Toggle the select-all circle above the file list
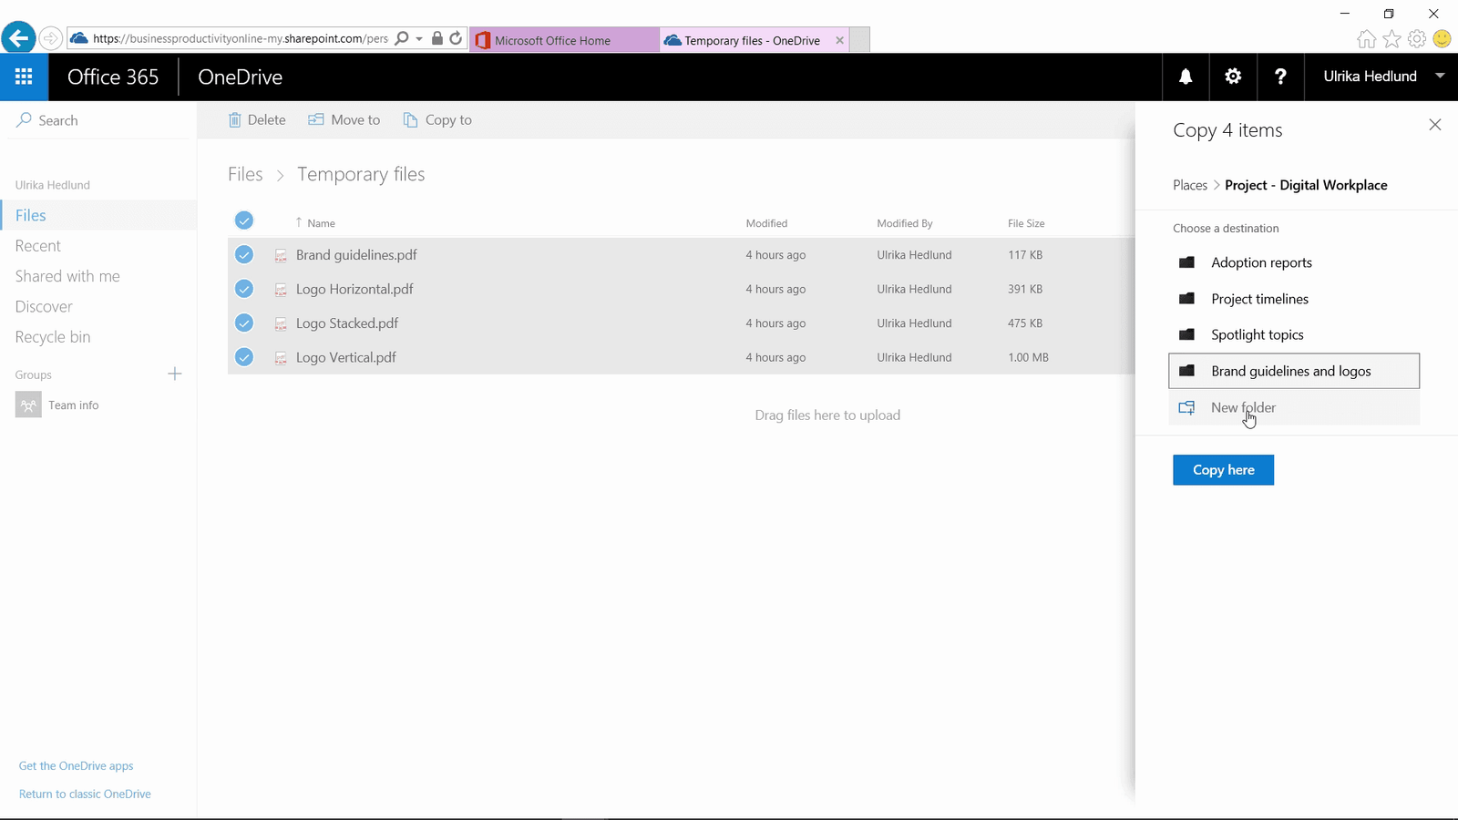The width and height of the screenshot is (1458, 820). 243,220
